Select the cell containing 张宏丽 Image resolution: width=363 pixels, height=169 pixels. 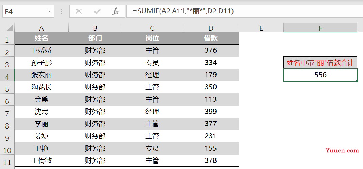[x=41, y=75]
